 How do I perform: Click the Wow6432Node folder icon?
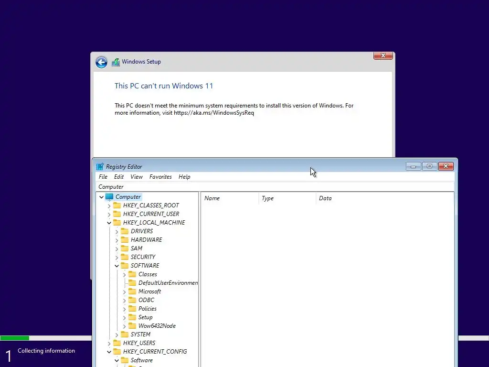[132, 326]
